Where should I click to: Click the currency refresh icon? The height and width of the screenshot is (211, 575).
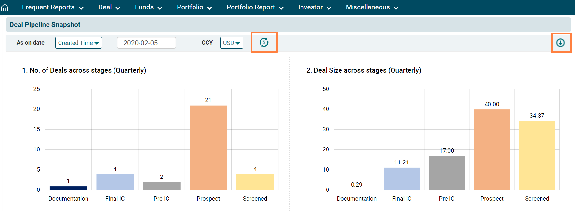tap(264, 42)
